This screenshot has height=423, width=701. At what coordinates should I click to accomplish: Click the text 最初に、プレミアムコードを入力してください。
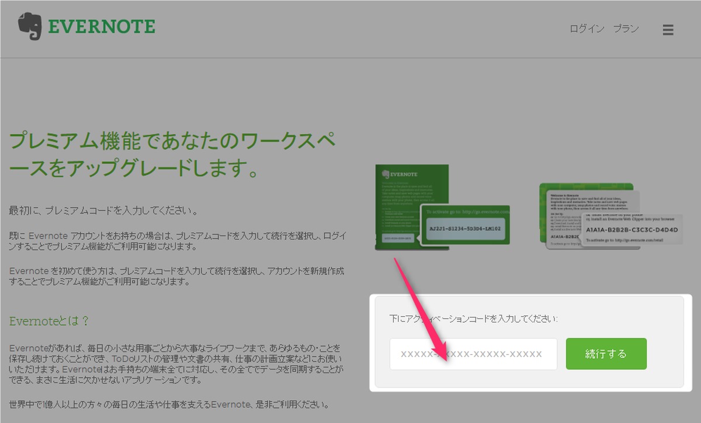coord(103,210)
